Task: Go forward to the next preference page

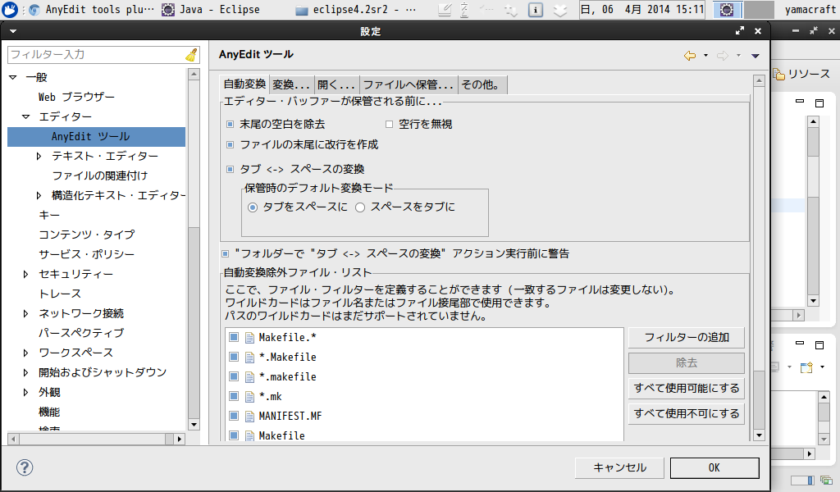Action: pyautogui.click(x=722, y=56)
